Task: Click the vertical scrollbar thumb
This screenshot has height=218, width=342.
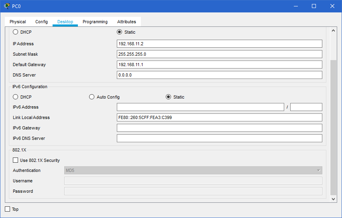Action: pyautogui.click(x=333, y=127)
